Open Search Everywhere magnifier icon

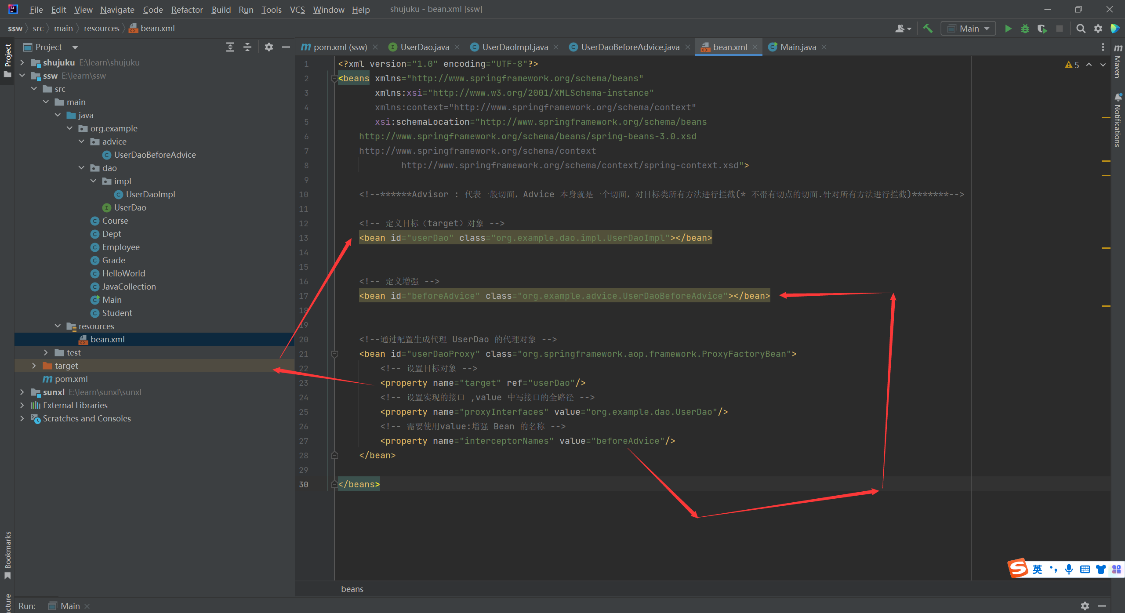pyautogui.click(x=1081, y=29)
